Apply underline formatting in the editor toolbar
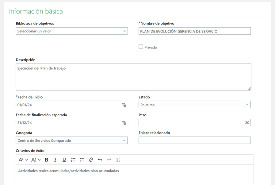The image size is (275, 185). [64, 160]
